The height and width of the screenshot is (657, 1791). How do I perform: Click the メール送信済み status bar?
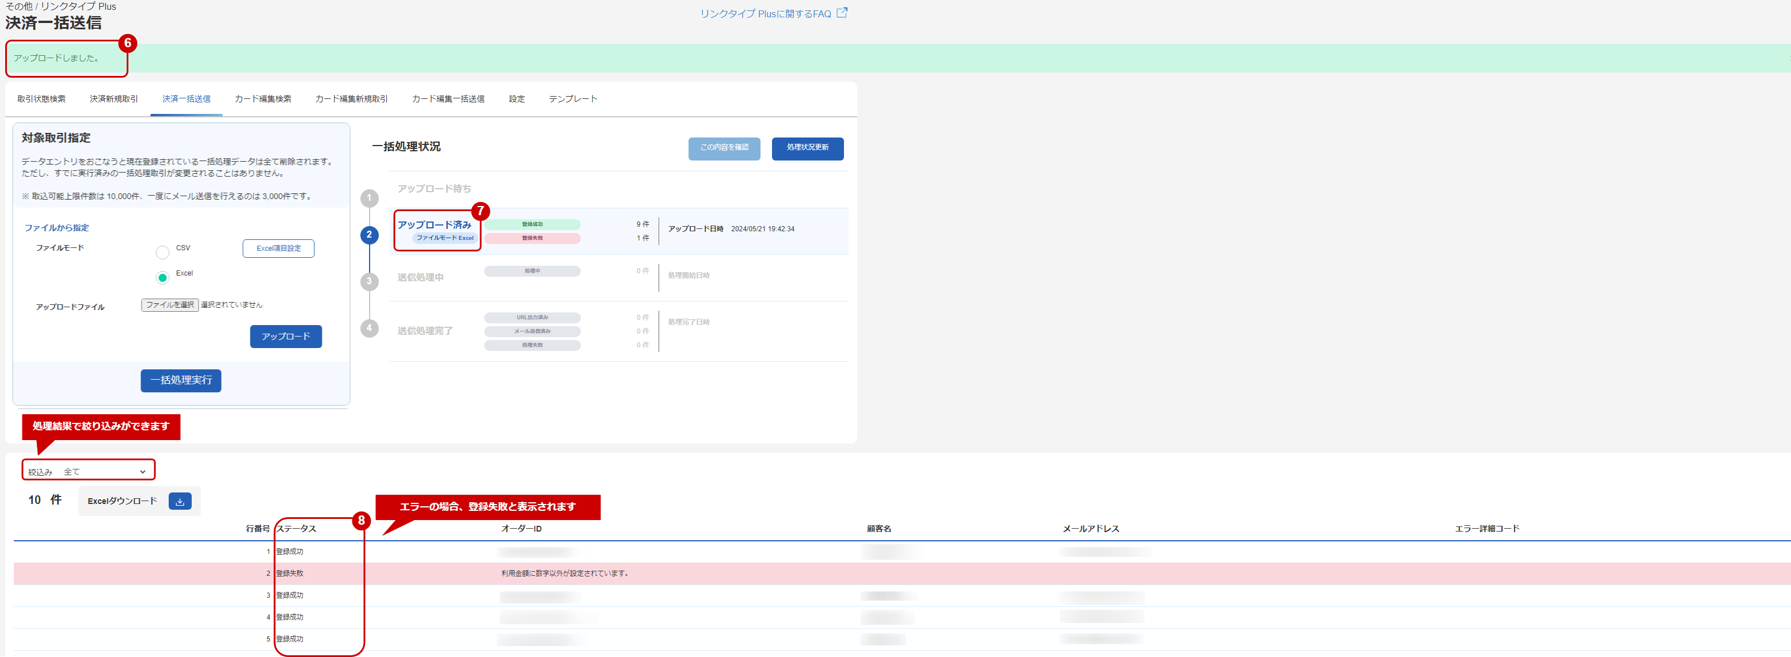533,331
